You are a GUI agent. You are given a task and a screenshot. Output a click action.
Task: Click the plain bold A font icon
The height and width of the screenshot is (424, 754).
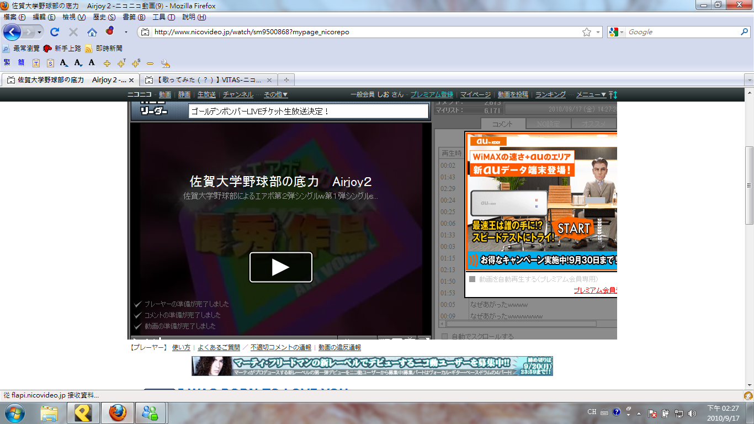click(x=92, y=63)
